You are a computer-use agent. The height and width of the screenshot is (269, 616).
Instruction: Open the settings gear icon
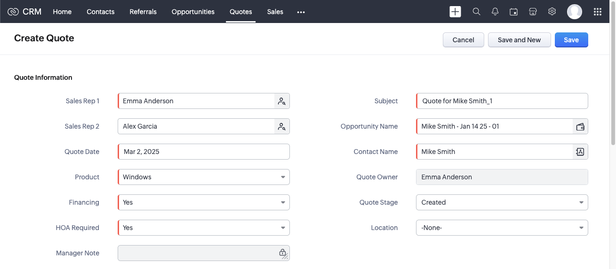(552, 12)
